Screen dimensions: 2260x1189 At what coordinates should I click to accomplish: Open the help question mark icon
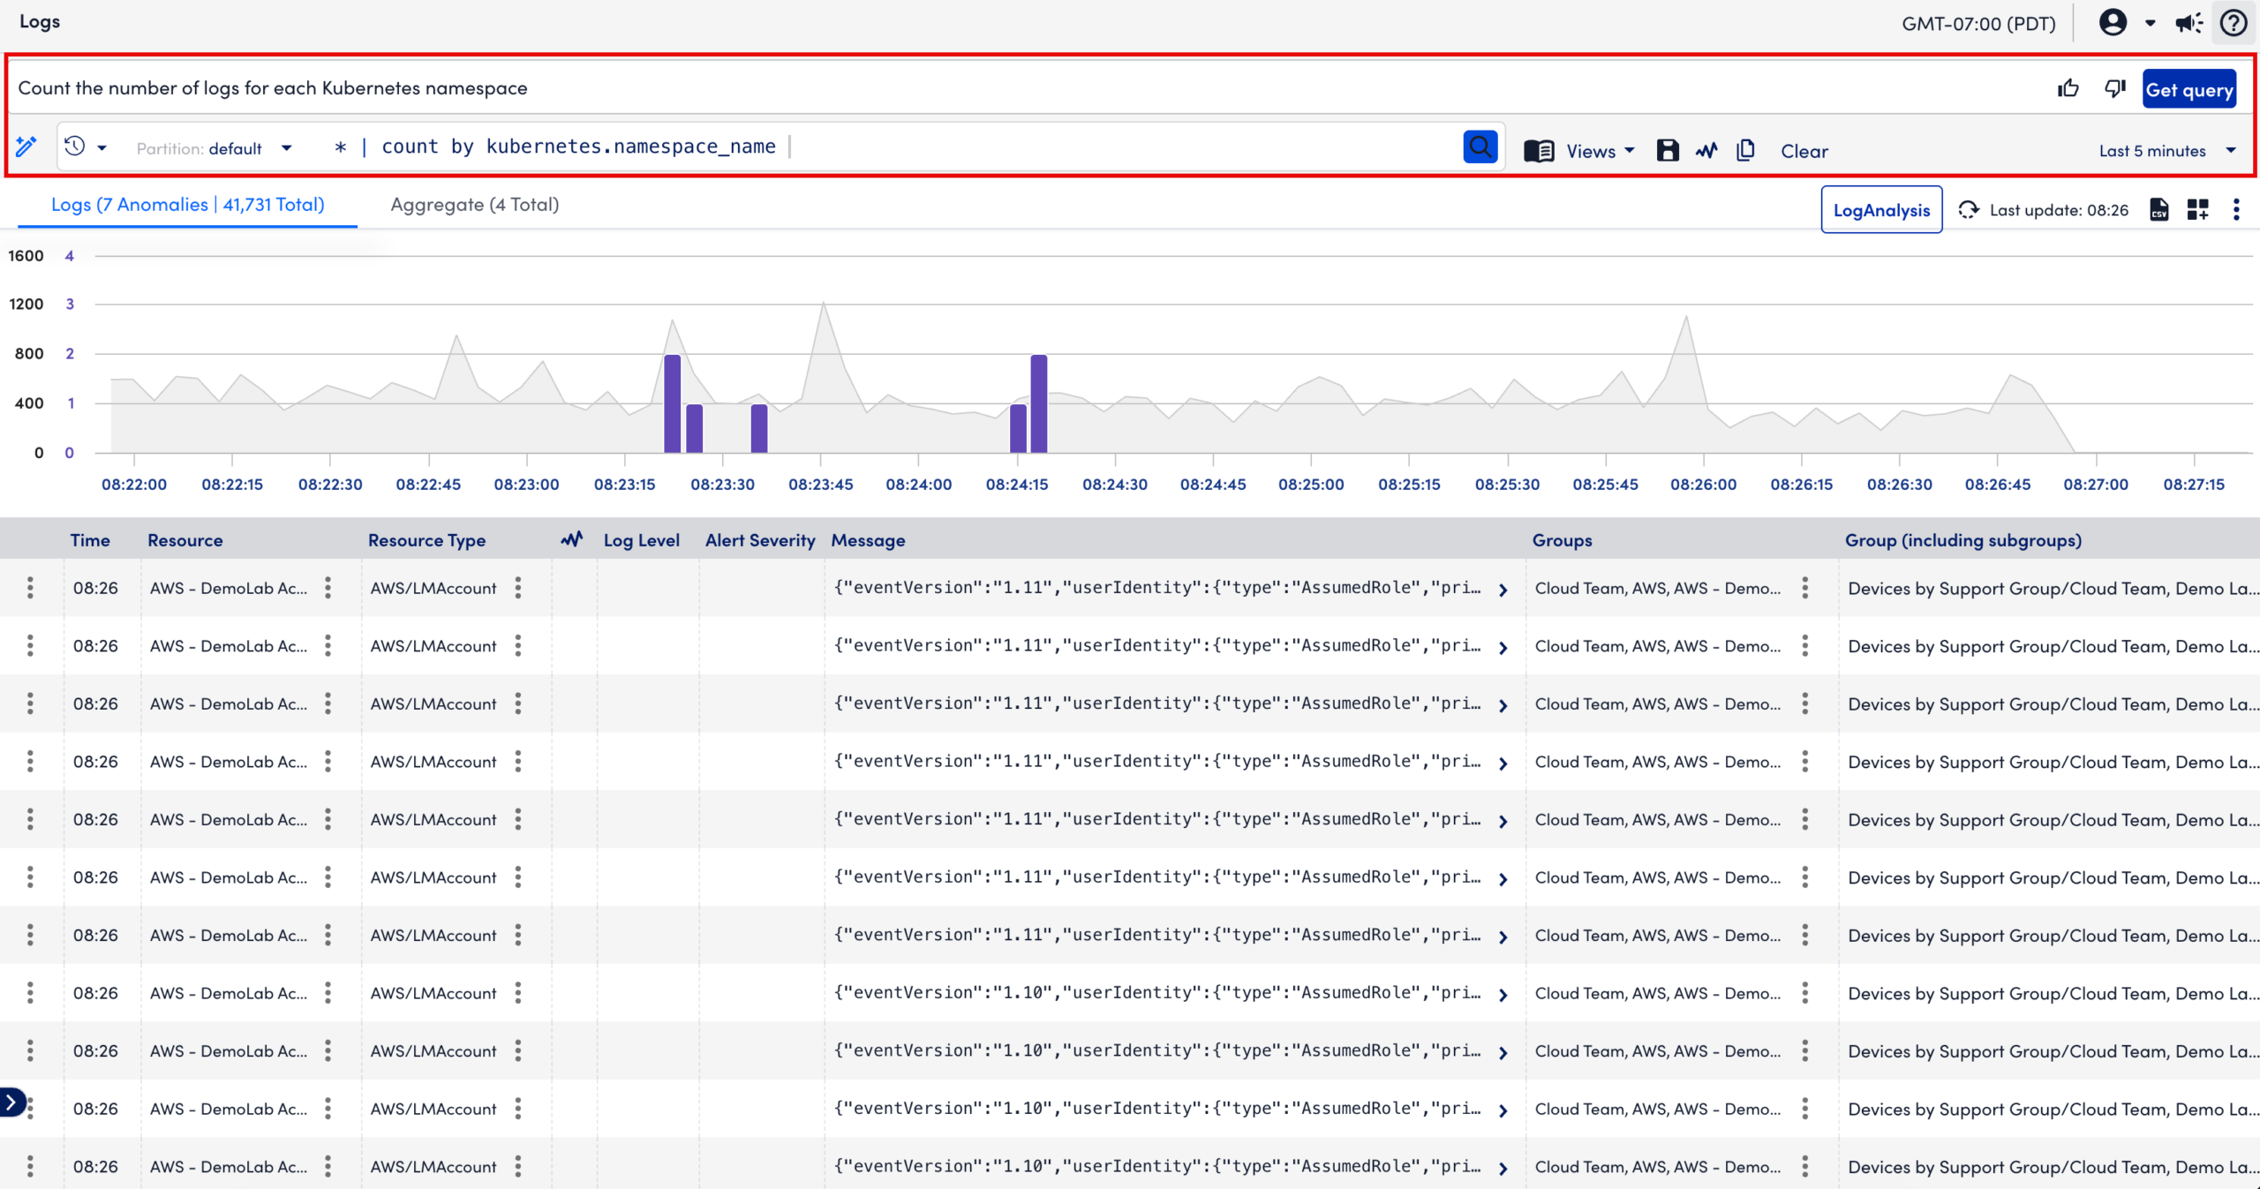tap(2234, 23)
